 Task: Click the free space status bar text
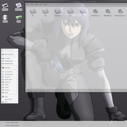pos(37,91)
